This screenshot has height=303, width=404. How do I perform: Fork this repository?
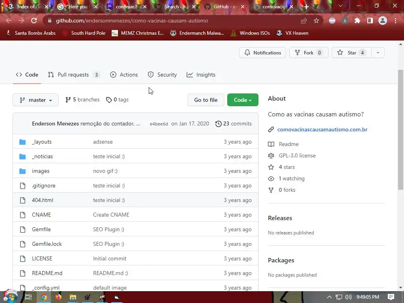309,52
